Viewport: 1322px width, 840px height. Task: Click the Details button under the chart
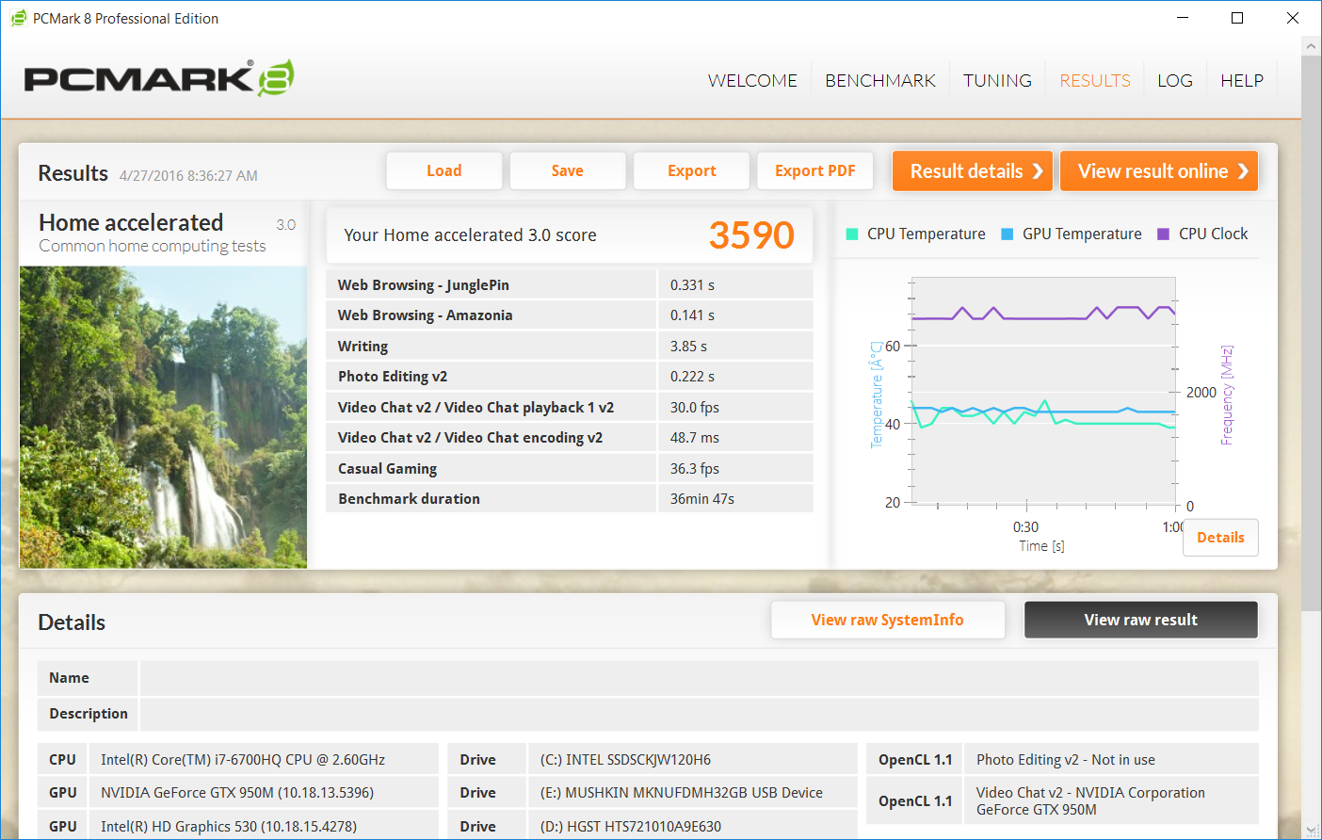[1220, 538]
